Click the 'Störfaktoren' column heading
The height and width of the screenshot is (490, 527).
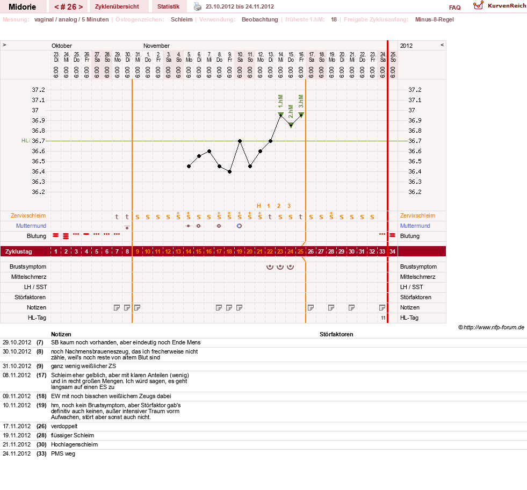pos(336,334)
